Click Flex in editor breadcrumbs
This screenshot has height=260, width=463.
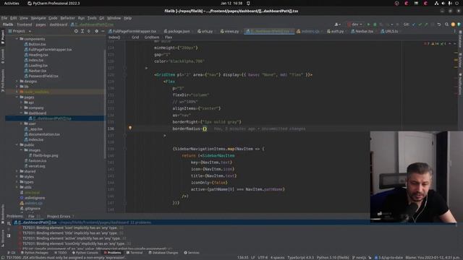[169, 37]
